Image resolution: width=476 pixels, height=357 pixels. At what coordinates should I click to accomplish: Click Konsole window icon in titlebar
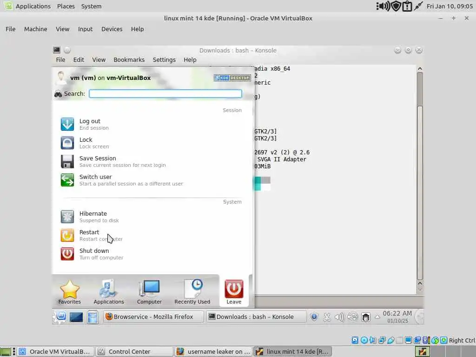click(56, 50)
